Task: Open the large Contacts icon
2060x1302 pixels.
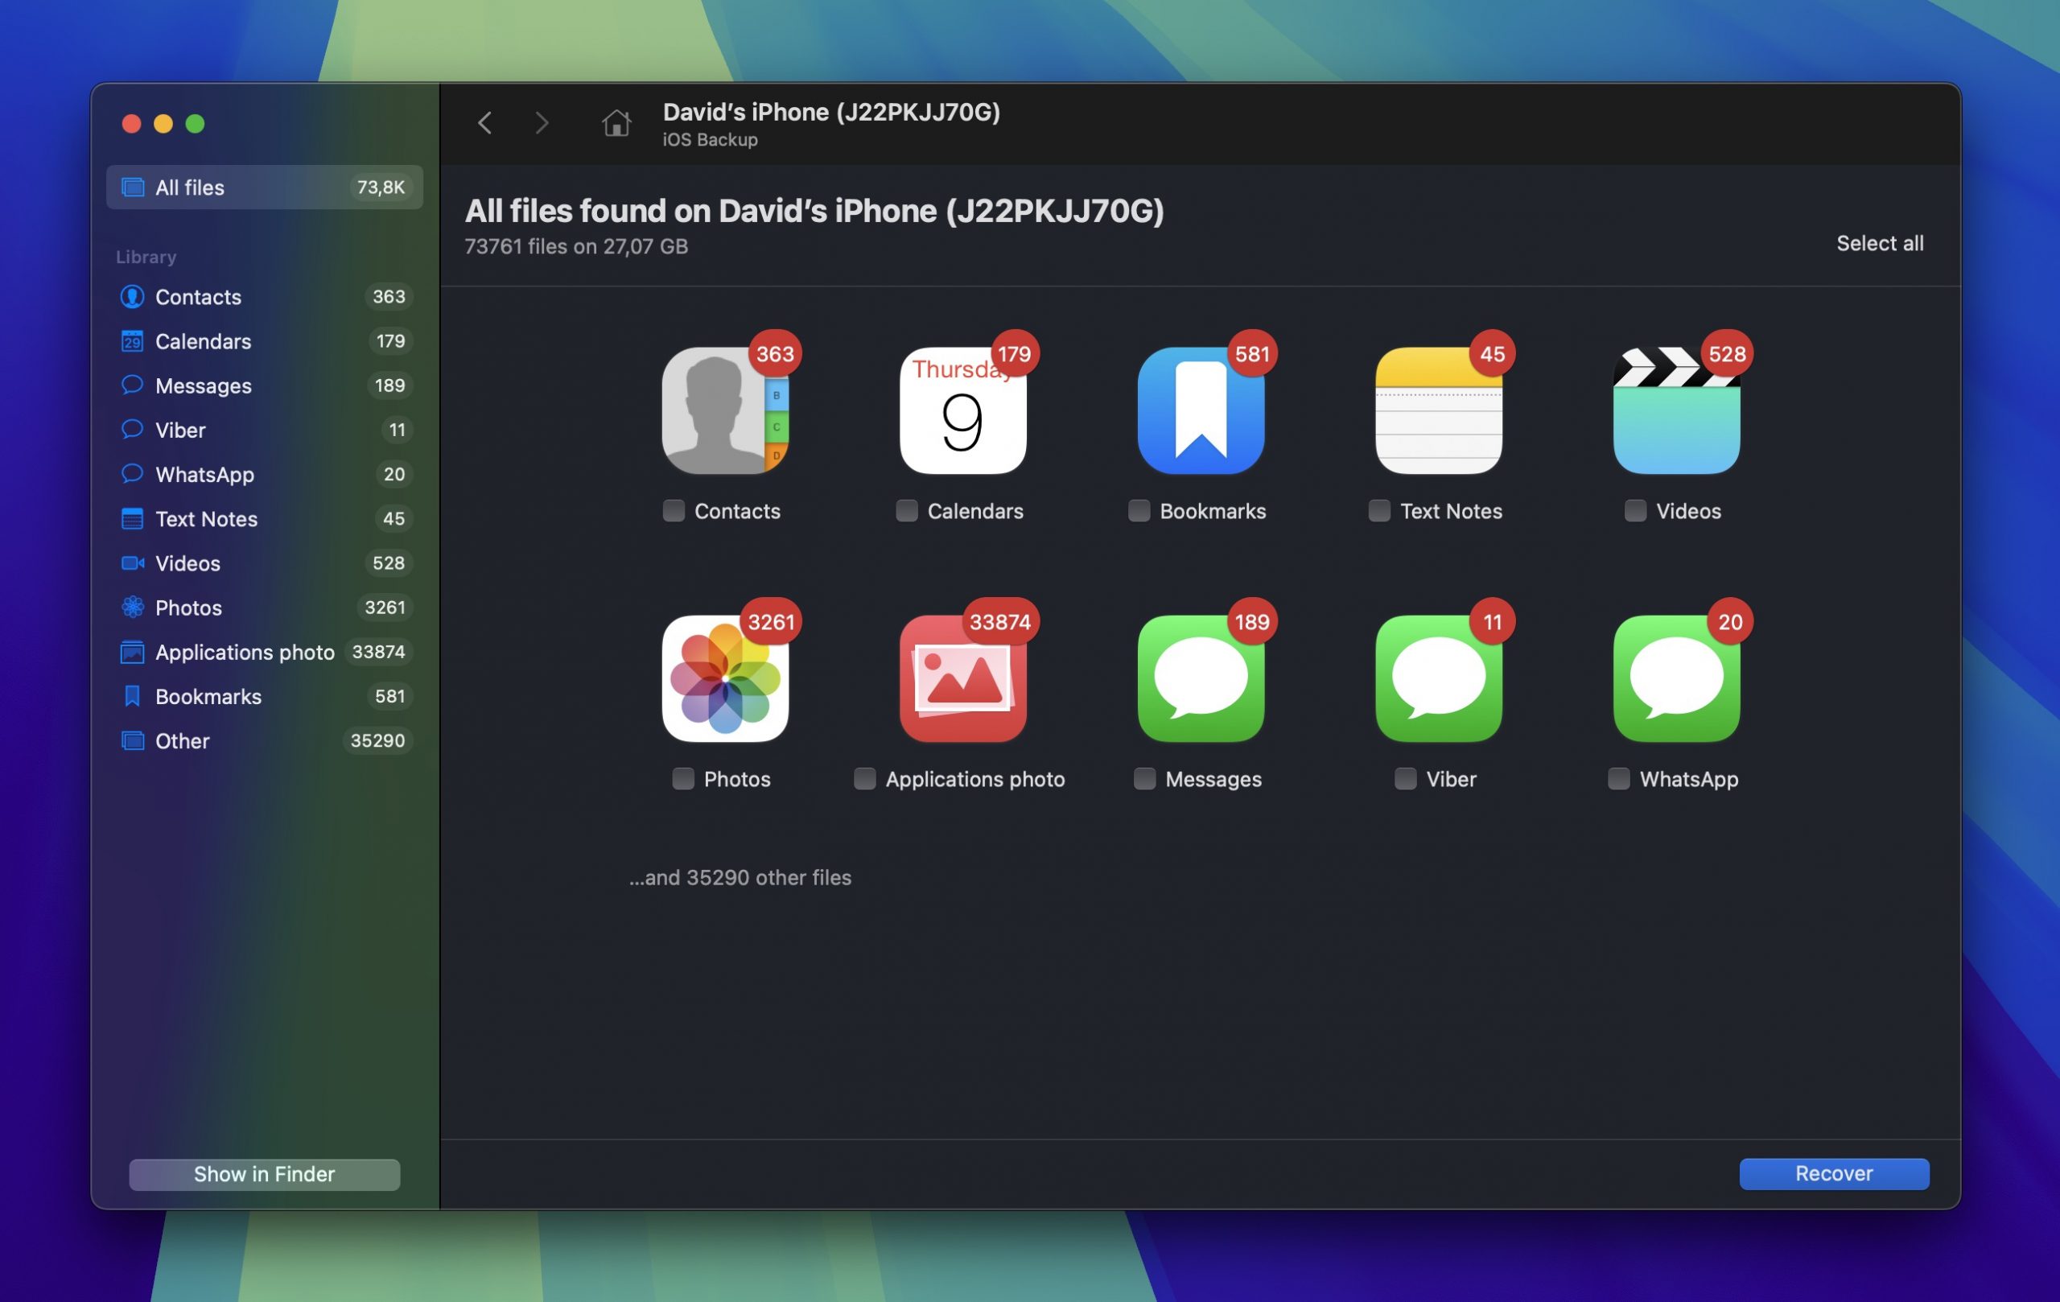Action: click(724, 410)
